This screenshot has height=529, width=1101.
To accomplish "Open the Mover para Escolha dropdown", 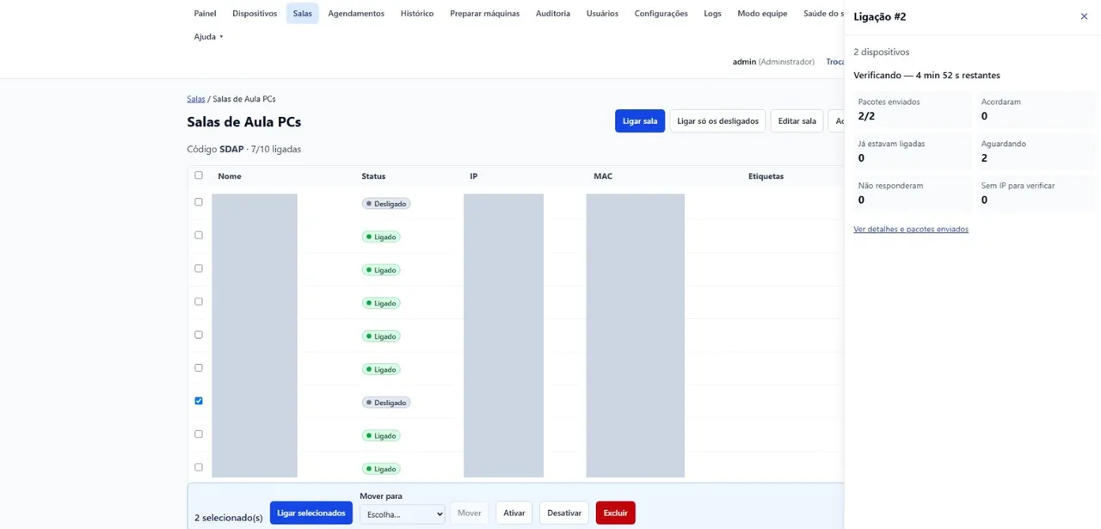I will pos(402,514).
